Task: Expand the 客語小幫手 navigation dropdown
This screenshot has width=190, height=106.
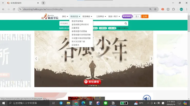Action: pos(114,17)
